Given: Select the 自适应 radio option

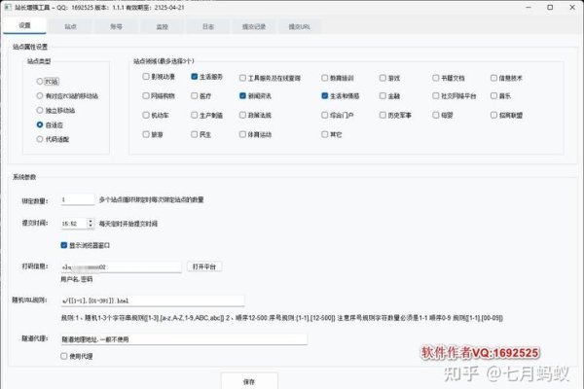Looking at the screenshot, I should (40, 124).
